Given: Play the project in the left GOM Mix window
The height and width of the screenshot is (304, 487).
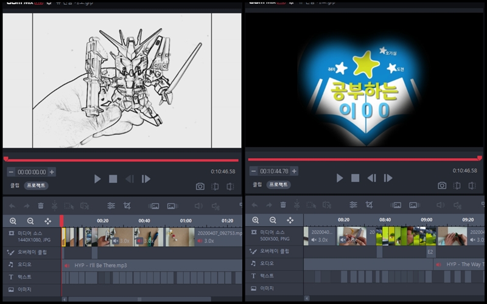Looking at the screenshot, I should point(97,179).
